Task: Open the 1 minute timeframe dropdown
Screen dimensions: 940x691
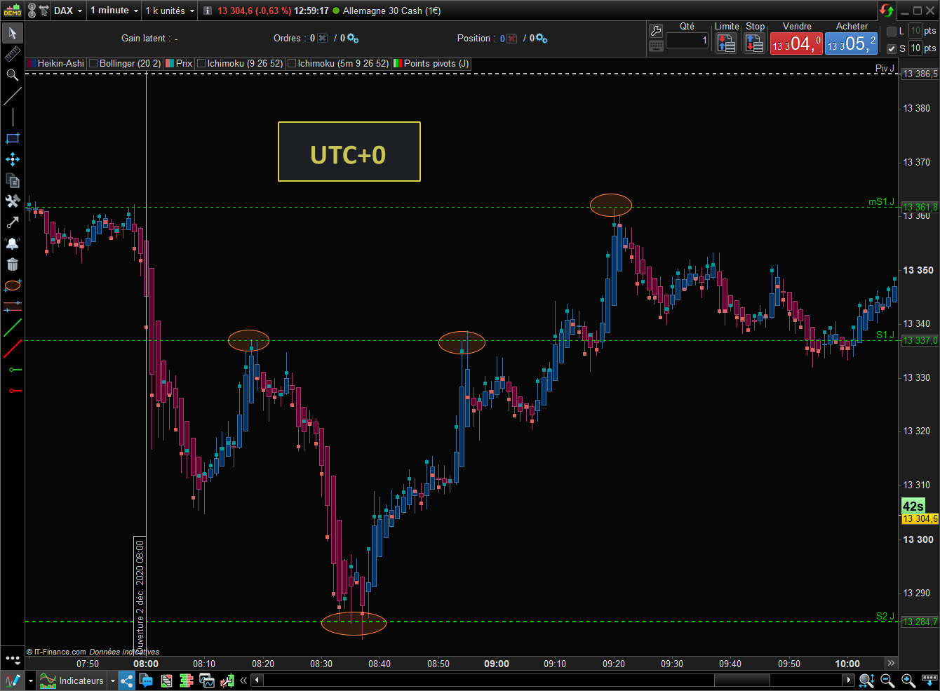Action: point(114,11)
